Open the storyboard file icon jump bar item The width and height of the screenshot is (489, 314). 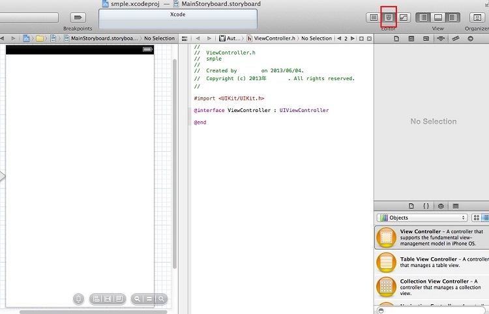pyautogui.click(x=53, y=38)
